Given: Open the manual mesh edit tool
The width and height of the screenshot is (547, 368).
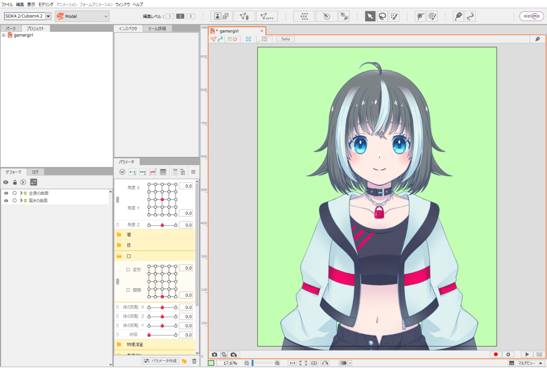Looking at the screenshot, I should [244, 16].
